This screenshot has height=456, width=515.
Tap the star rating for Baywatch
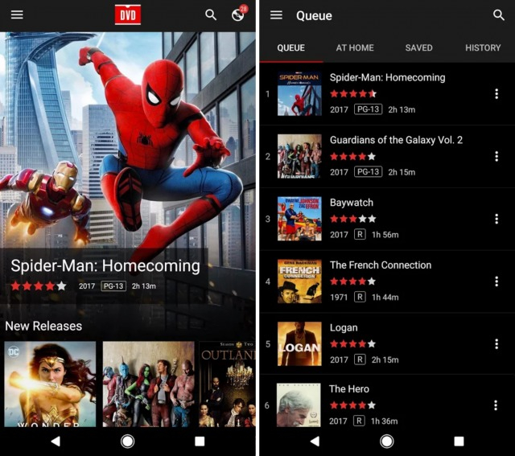point(352,219)
